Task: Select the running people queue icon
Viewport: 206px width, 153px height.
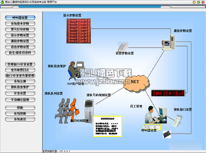Action: point(67,111)
